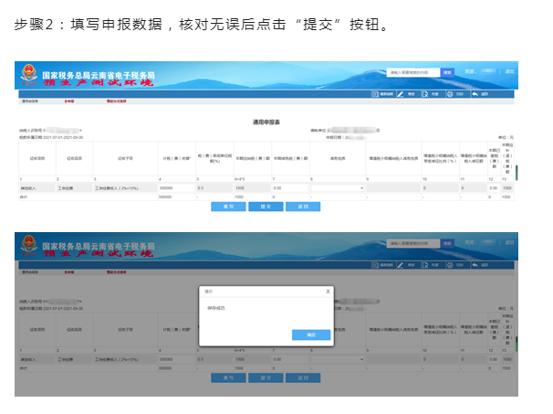Click the form instructions icon in lower screenshot toolbar
553x414 pixels.
[375, 265]
